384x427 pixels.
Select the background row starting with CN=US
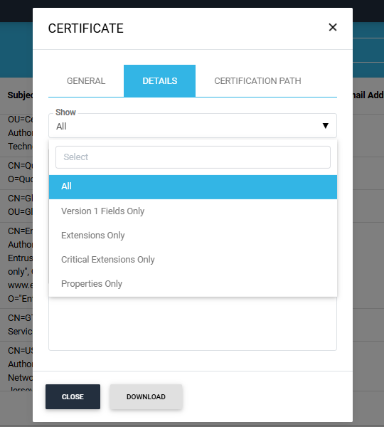16,367
